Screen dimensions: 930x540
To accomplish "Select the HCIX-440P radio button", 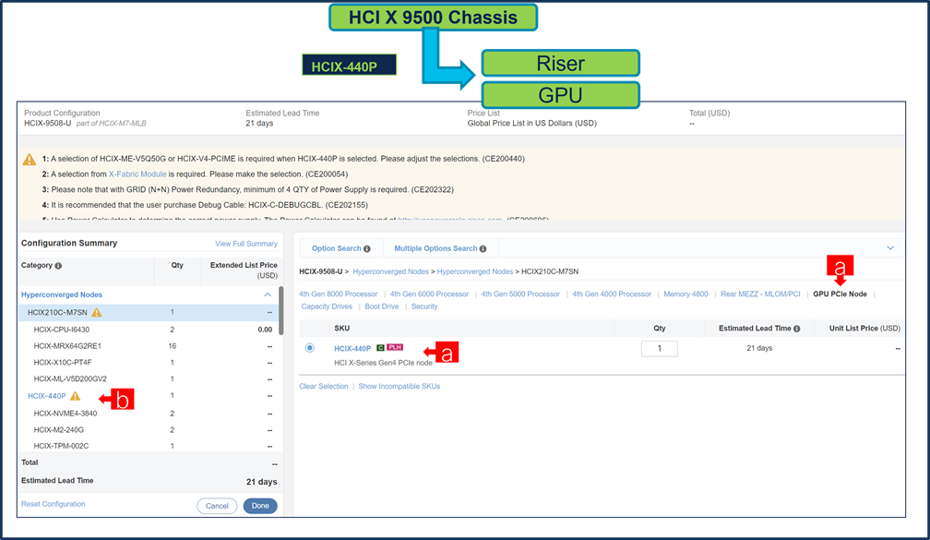I will point(310,348).
